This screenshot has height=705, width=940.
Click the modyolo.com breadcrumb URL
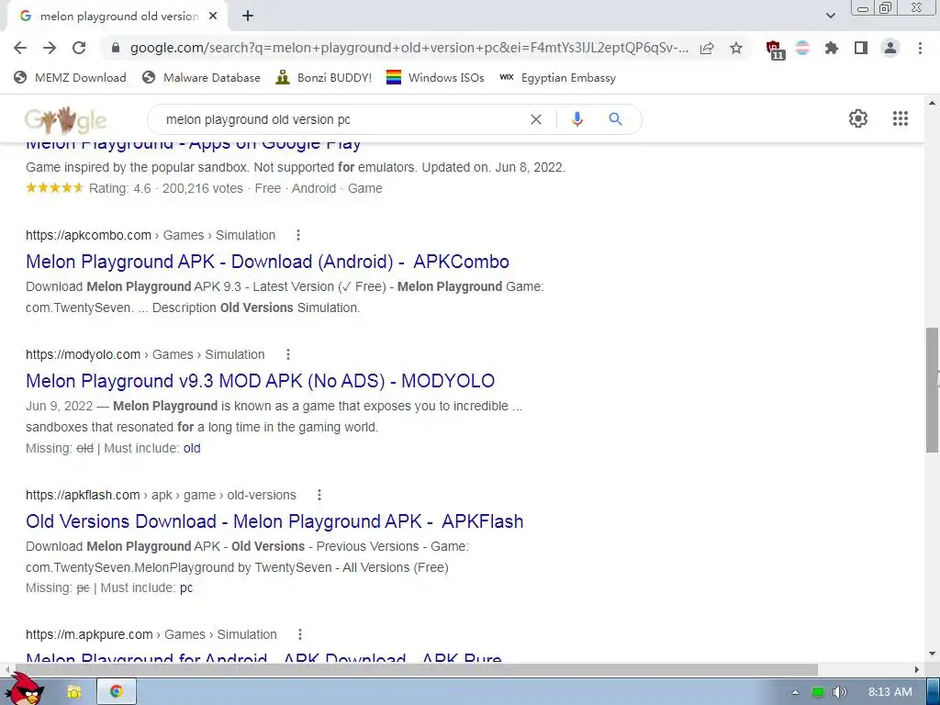tap(145, 354)
